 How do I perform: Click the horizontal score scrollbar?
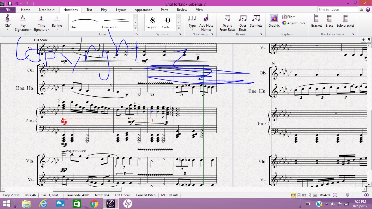pyautogui.click(x=87, y=189)
